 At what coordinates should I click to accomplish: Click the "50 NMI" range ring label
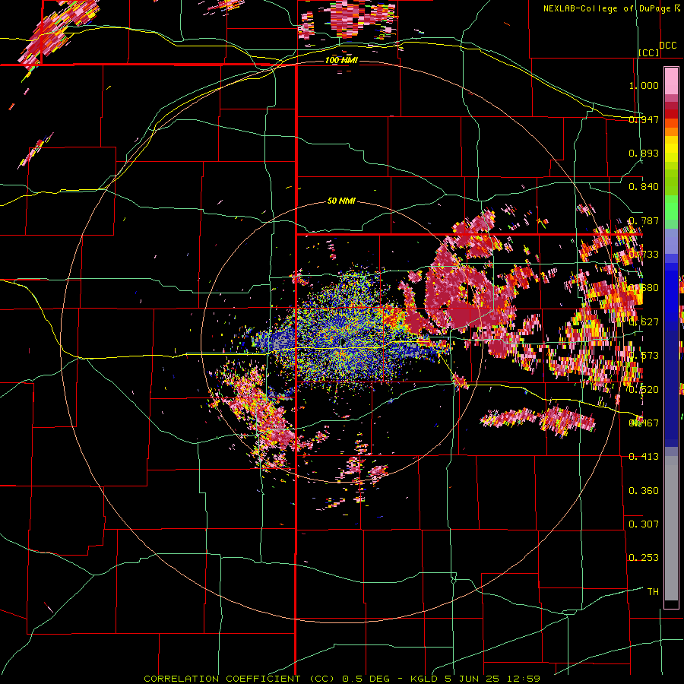pos(341,201)
